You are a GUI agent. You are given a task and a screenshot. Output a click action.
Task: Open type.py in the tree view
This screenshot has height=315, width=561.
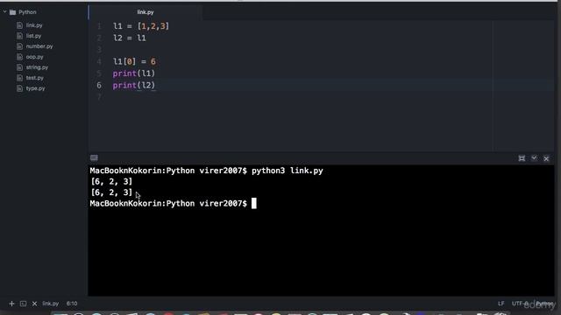click(x=35, y=88)
